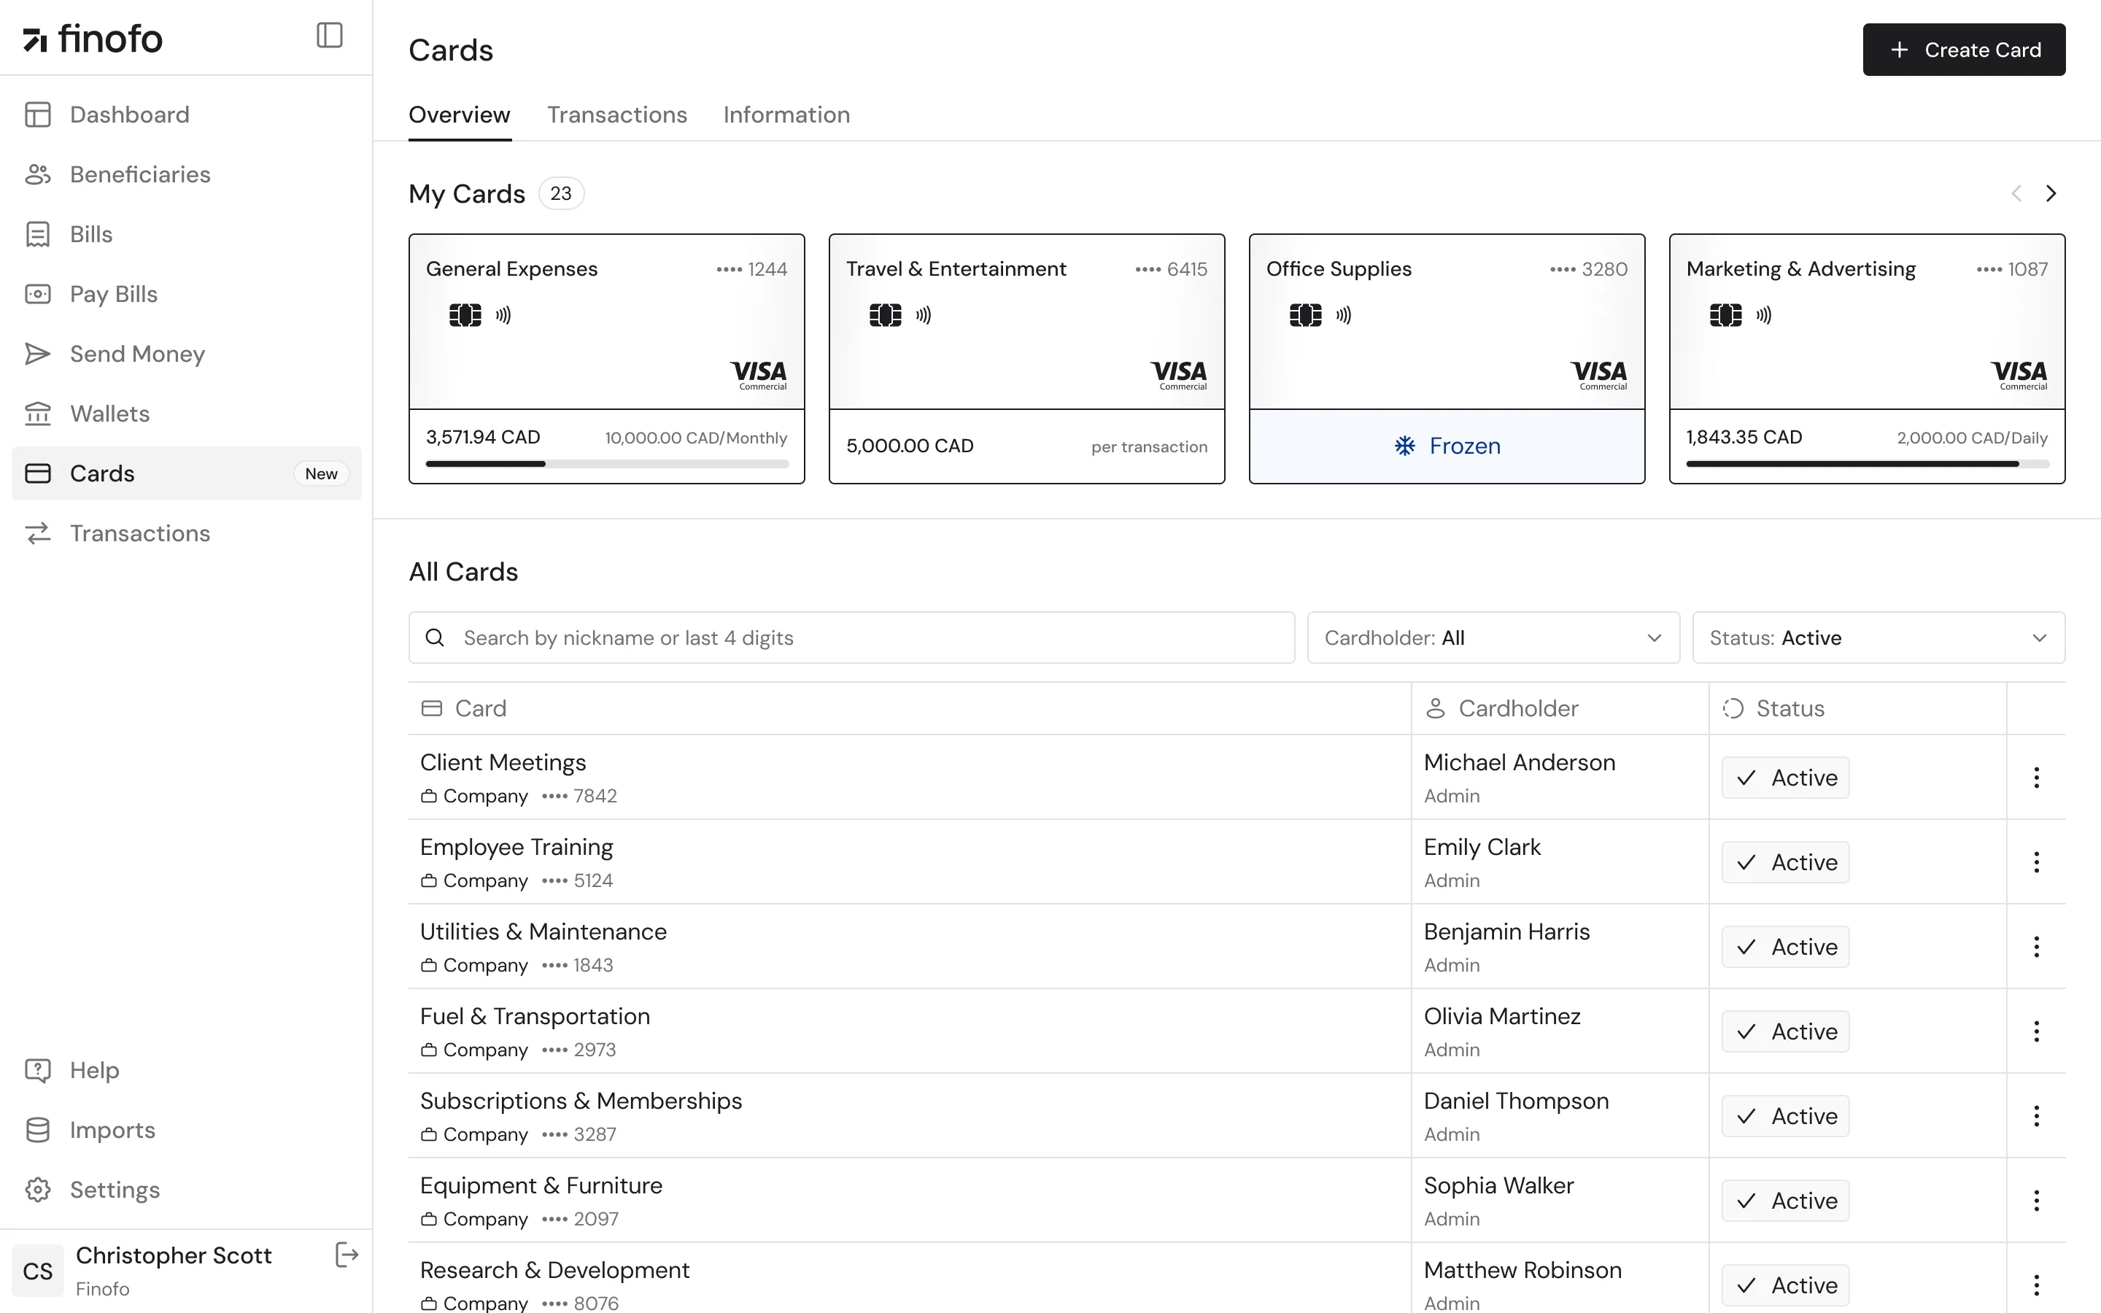Select Beneficiaries in the sidebar
Image resolution: width=2101 pixels, height=1313 pixels.
pyautogui.click(x=140, y=174)
